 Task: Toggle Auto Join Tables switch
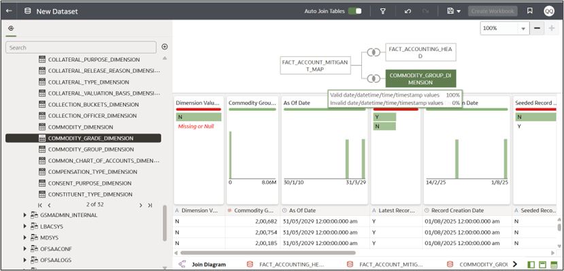coord(354,11)
